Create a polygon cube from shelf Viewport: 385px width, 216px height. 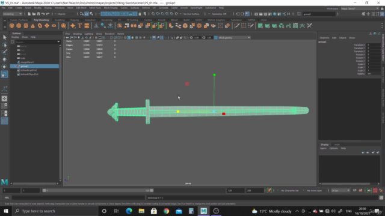(x=19, y=26)
